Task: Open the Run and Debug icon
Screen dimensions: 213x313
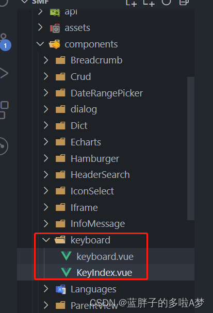Action: 4,73
